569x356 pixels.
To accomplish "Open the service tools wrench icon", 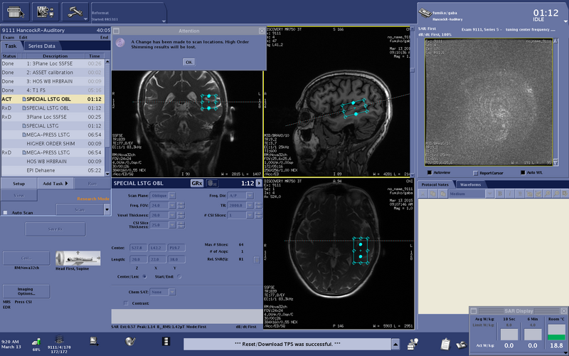I will (x=75, y=11).
